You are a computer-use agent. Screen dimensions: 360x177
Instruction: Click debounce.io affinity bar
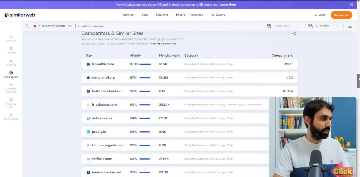145,118
